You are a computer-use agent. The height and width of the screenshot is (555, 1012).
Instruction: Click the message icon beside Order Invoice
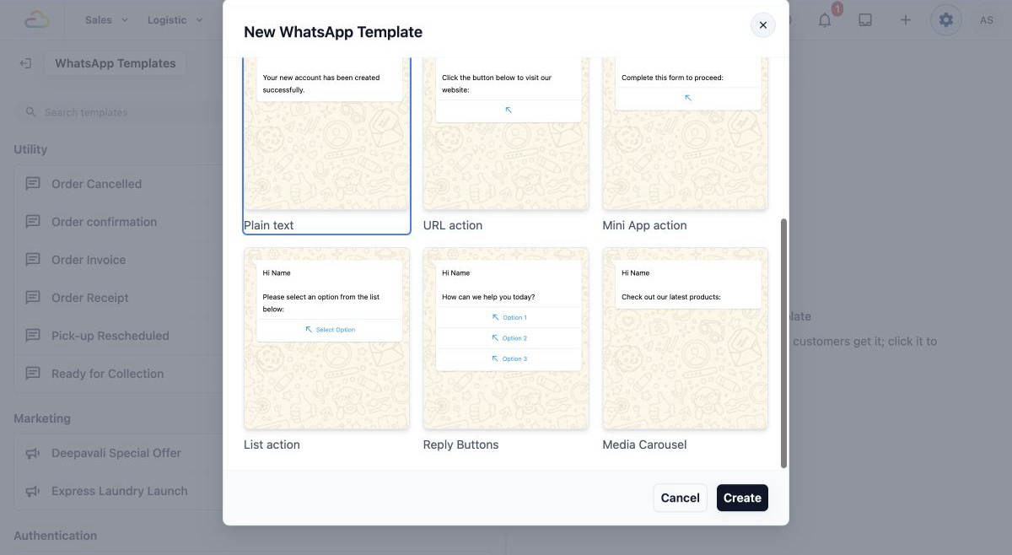click(33, 260)
